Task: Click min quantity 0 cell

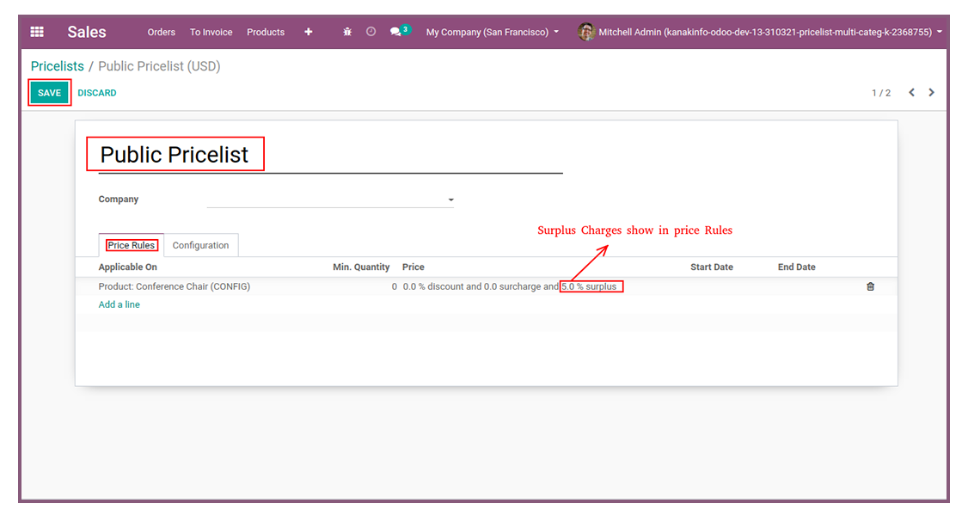Action: click(x=394, y=286)
